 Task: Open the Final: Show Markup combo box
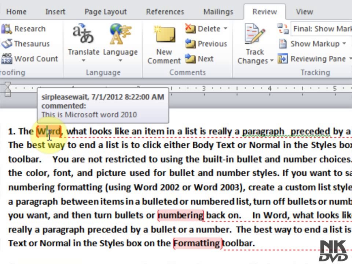click(321, 29)
